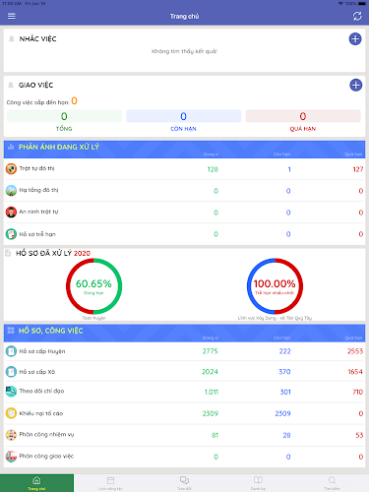369x492 pixels.
Task: Open Hạ tầng đô thị icon
Action: pos(11,191)
